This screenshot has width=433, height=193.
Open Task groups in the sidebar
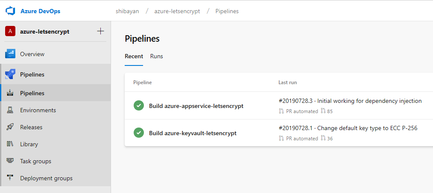tap(35, 161)
